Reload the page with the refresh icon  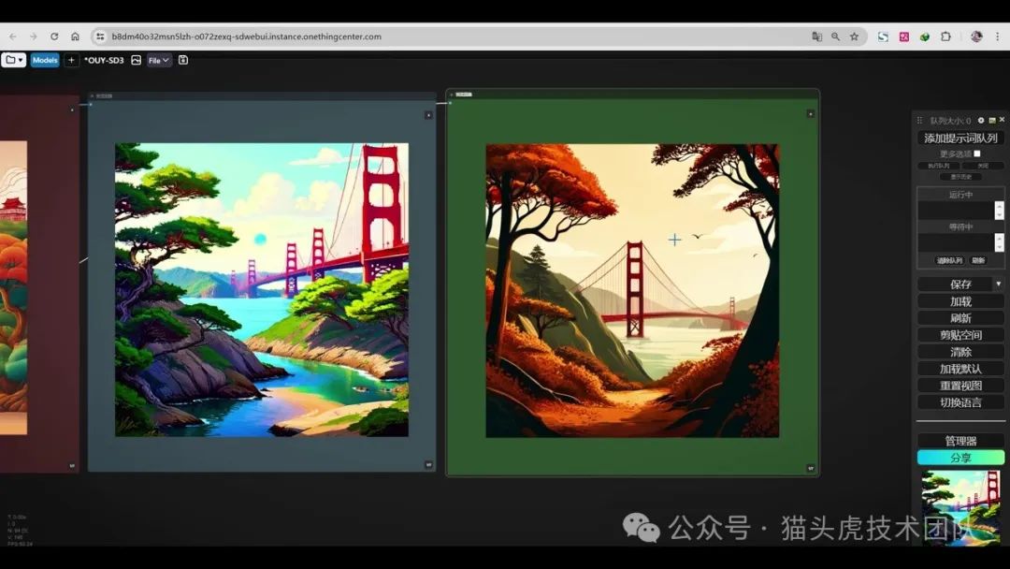pyautogui.click(x=54, y=36)
